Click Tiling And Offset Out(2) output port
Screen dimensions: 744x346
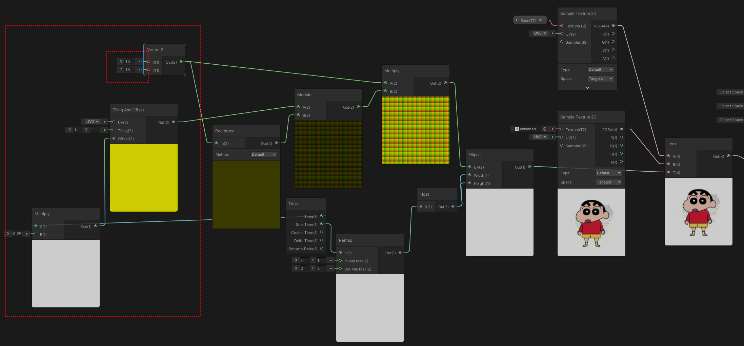click(x=174, y=122)
